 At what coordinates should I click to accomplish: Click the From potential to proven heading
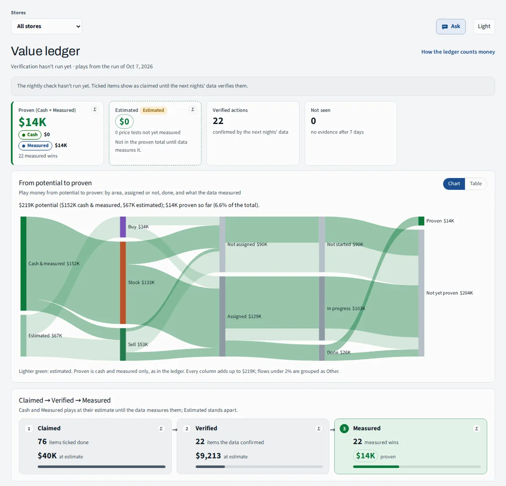click(x=55, y=183)
